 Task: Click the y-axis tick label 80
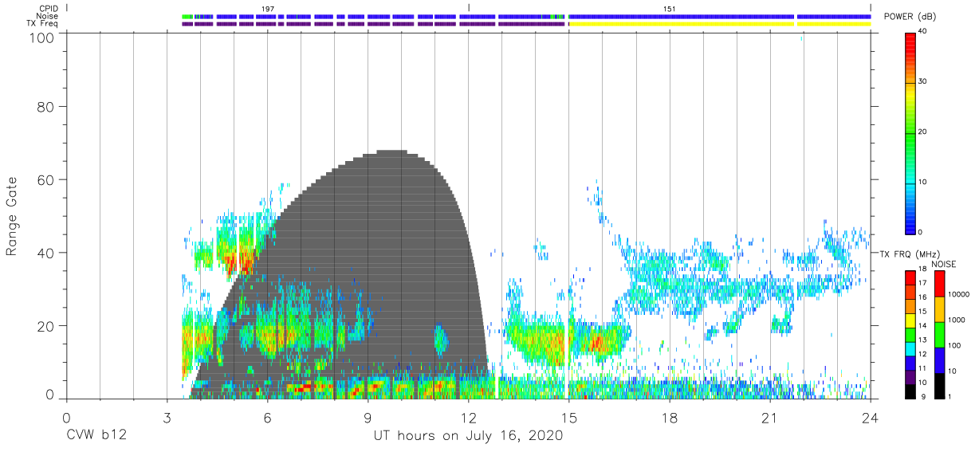click(47, 107)
